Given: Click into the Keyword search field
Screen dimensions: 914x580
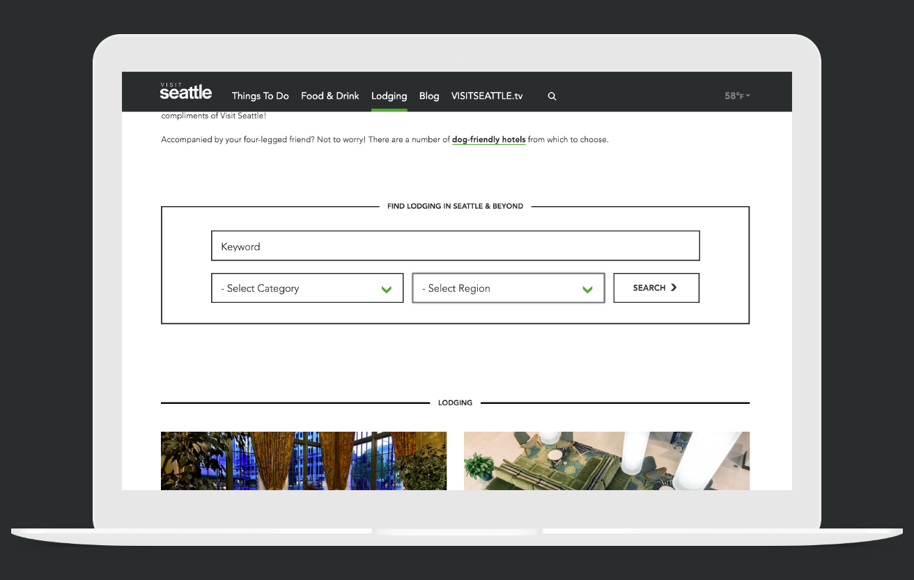Looking at the screenshot, I should click(456, 246).
